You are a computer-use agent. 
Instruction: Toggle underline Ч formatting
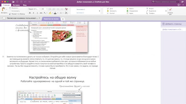[x=37, y=13]
